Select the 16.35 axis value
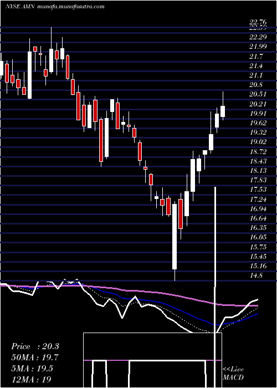Image resolution: width=277 pixels, height=388 pixels. point(258,227)
